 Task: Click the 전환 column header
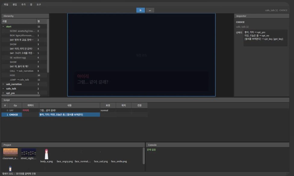(x=139, y=106)
